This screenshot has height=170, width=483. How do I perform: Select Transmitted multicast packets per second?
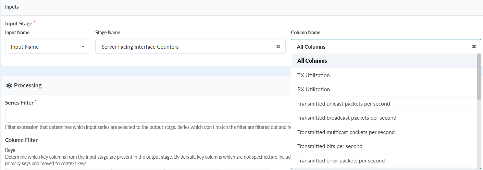click(x=346, y=132)
